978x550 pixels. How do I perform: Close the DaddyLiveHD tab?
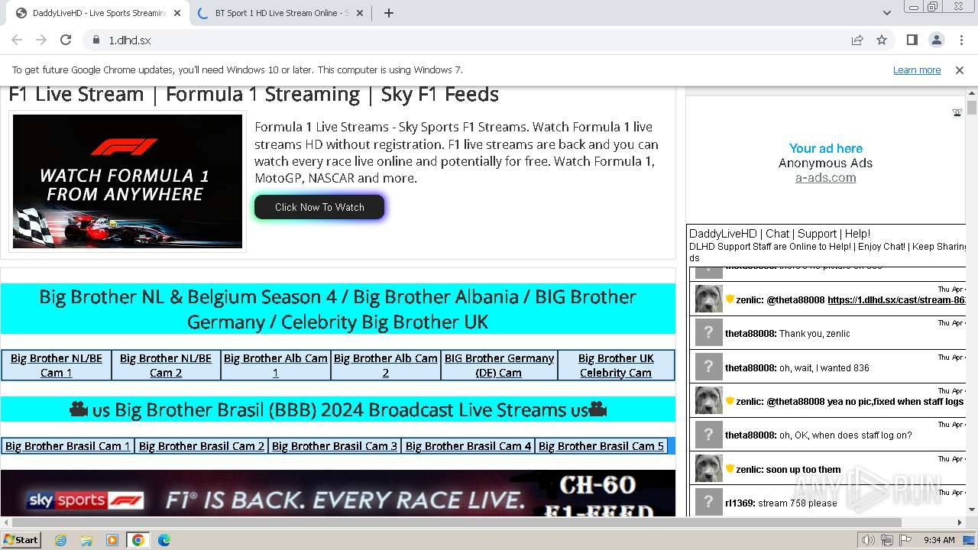coord(178,13)
